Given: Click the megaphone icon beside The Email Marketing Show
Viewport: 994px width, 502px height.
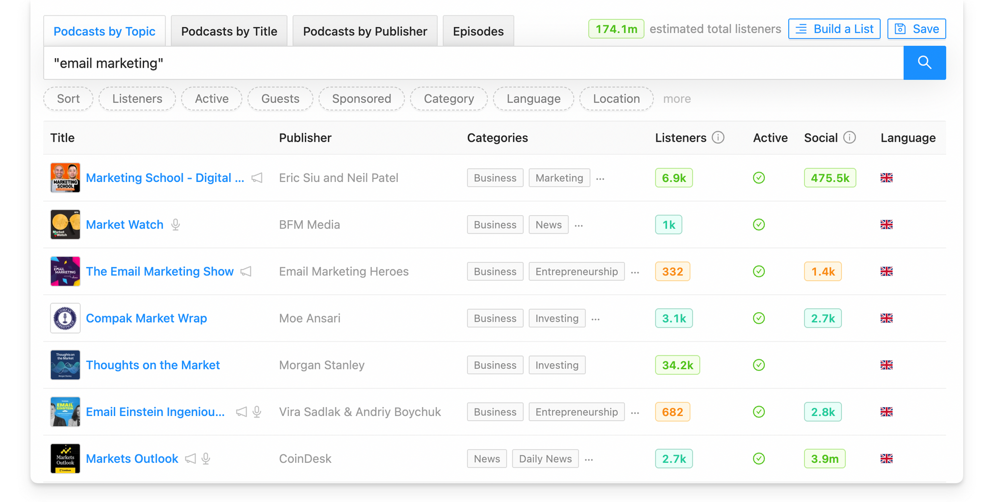Looking at the screenshot, I should tap(246, 271).
